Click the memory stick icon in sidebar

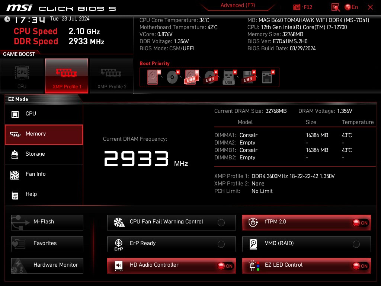point(15,134)
